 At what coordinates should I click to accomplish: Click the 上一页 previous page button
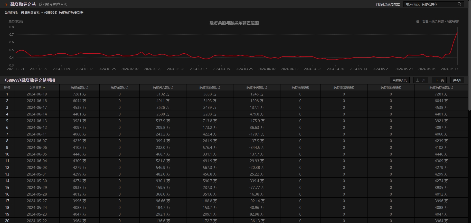(420, 80)
